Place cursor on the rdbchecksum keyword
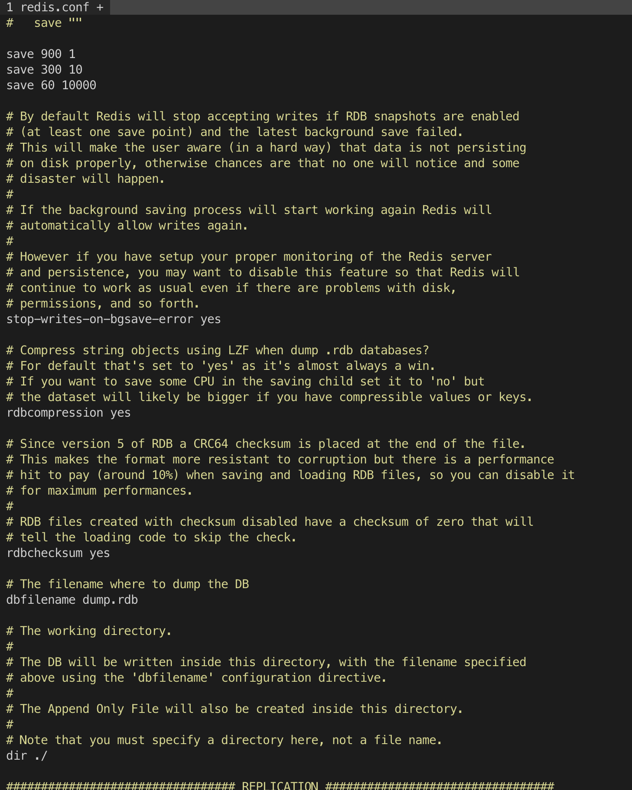The height and width of the screenshot is (790, 632). pyautogui.click(x=44, y=553)
